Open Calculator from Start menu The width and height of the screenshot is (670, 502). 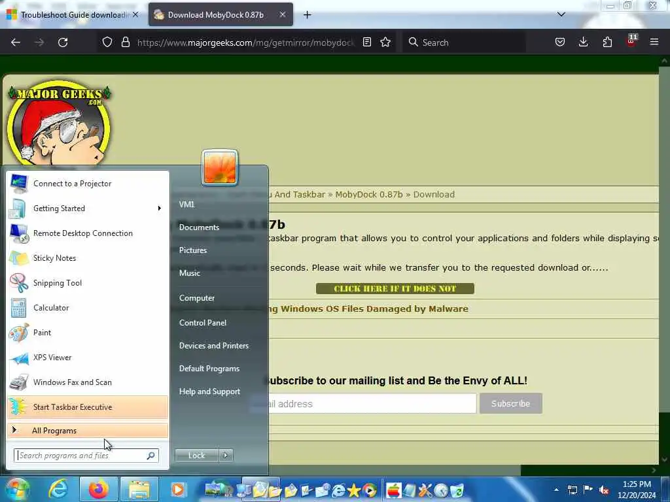[88, 308]
